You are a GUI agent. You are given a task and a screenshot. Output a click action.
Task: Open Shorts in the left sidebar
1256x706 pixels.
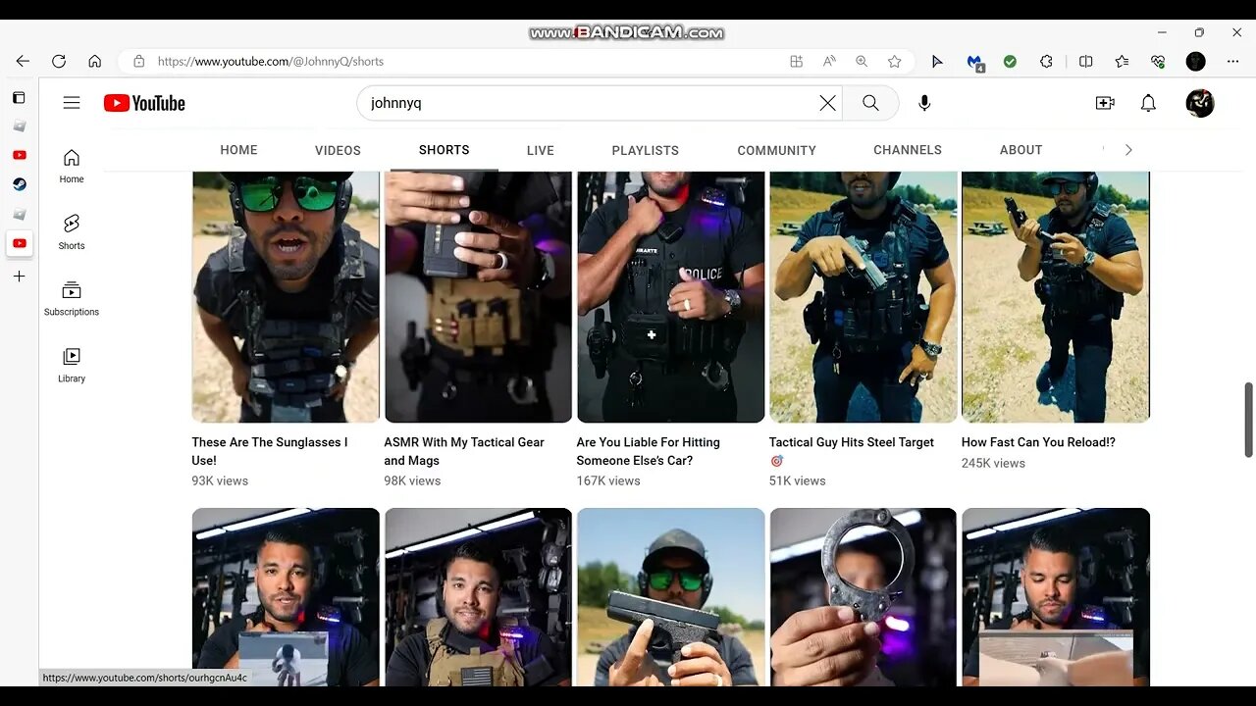pos(72,232)
